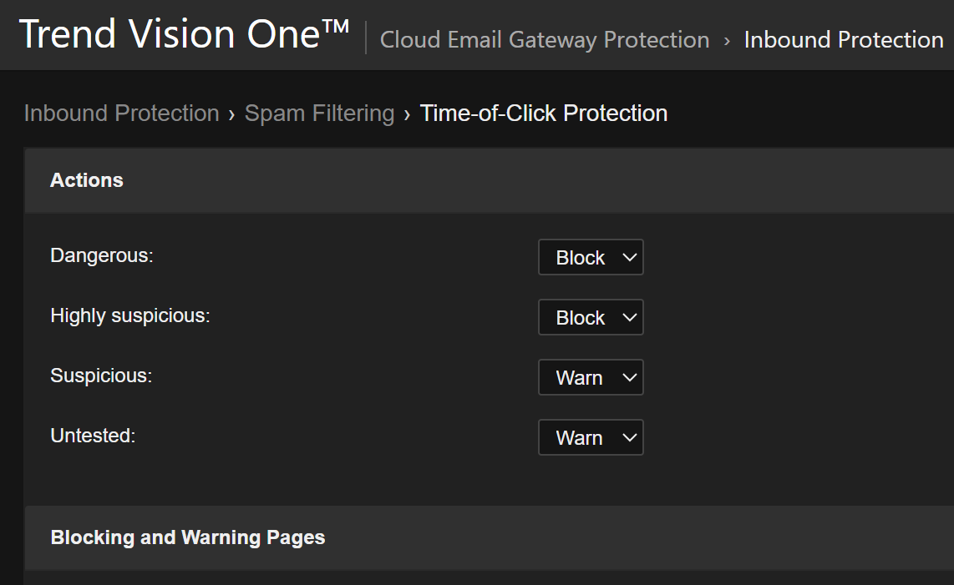Viewport: 954px width, 585px height.
Task: Go back to Inbound Protection page breadcrumb
Action: pyautogui.click(x=121, y=113)
